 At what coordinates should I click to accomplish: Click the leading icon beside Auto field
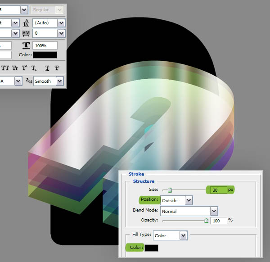click(x=27, y=23)
